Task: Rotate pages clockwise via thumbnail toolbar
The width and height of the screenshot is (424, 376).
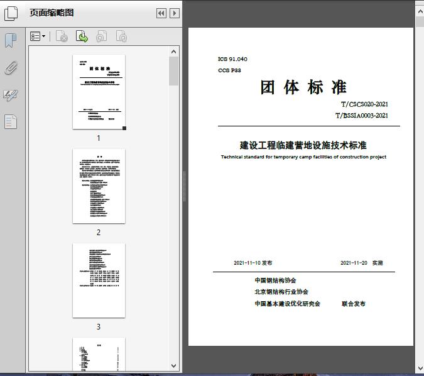Action: (121, 37)
